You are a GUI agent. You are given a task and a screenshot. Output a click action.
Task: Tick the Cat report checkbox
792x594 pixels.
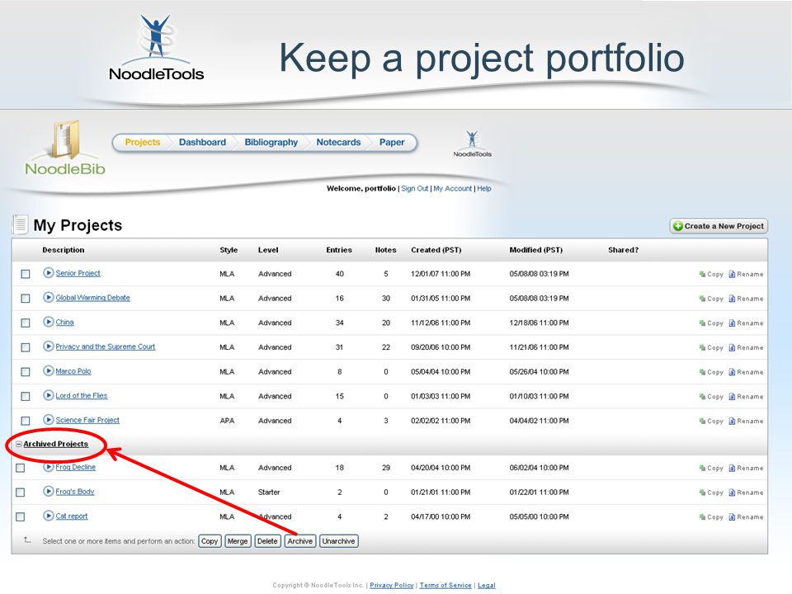pyautogui.click(x=20, y=517)
